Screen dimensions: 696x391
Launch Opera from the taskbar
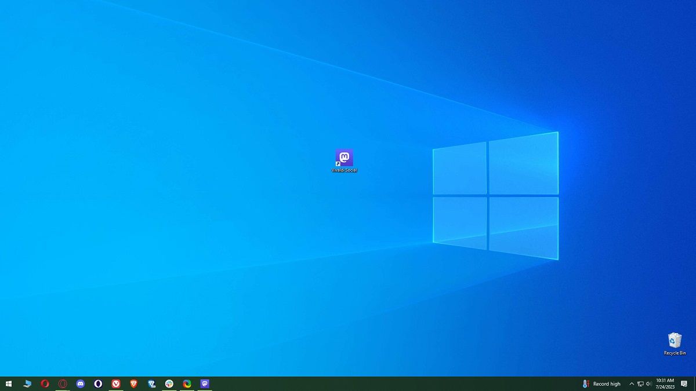44,383
